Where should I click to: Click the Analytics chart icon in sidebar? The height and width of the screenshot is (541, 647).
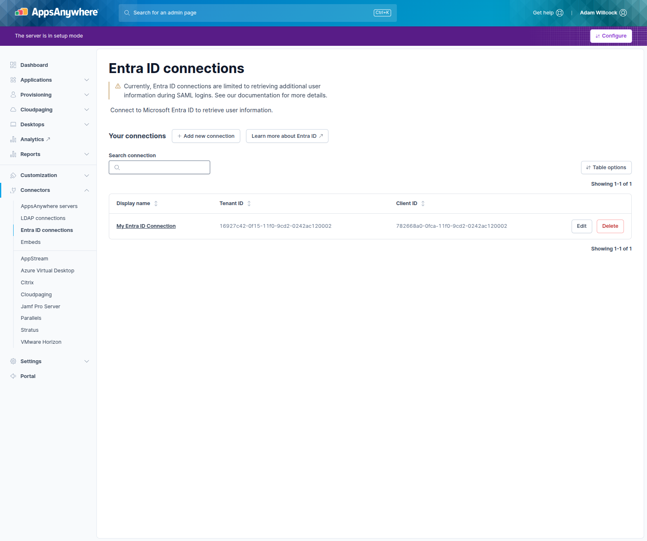pos(13,139)
